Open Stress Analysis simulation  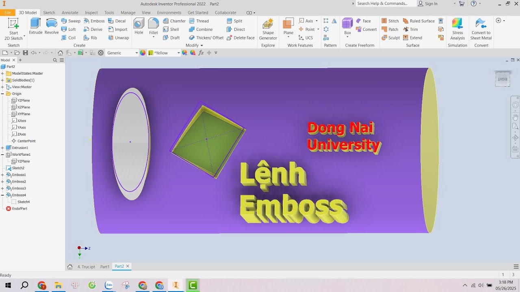[457, 29]
